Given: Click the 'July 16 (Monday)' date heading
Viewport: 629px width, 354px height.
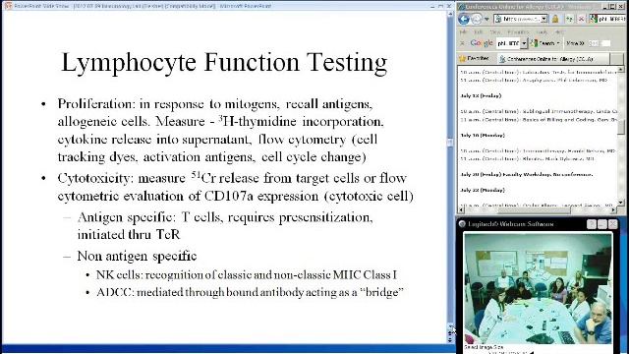Looking at the screenshot, I should pyautogui.click(x=483, y=136).
